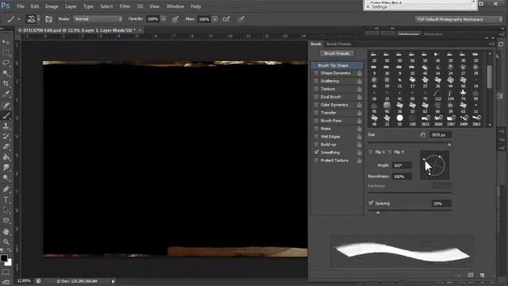The height and width of the screenshot is (286, 508).
Task: Open the tool preset picker arrow
Action: [x=18, y=19]
